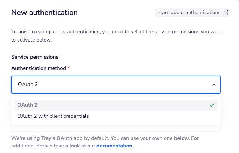
Task: Click the external link arrow icon
Action: (x=226, y=13)
